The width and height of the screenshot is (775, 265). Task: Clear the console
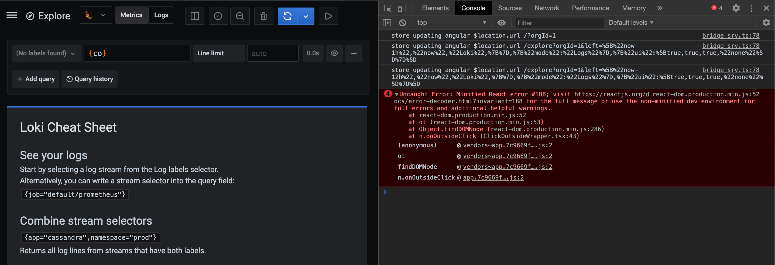click(403, 23)
